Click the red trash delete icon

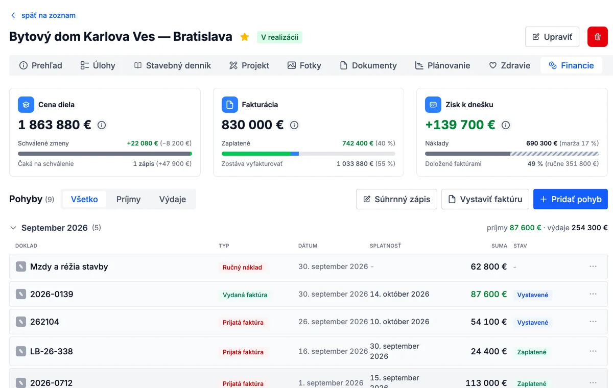click(598, 37)
